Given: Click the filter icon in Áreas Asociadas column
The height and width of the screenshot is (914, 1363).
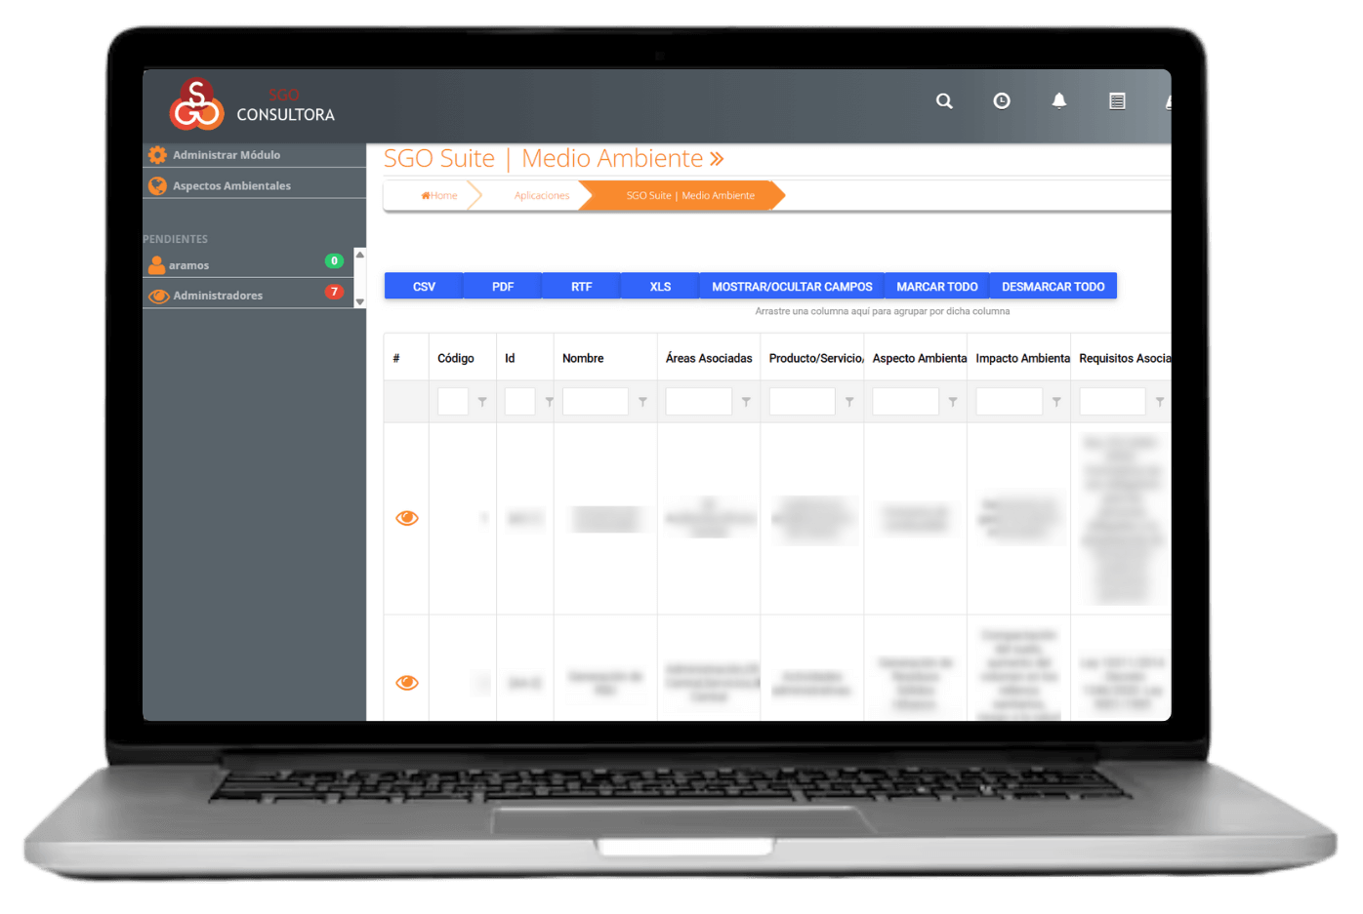Looking at the screenshot, I should (x=746, y=402).
